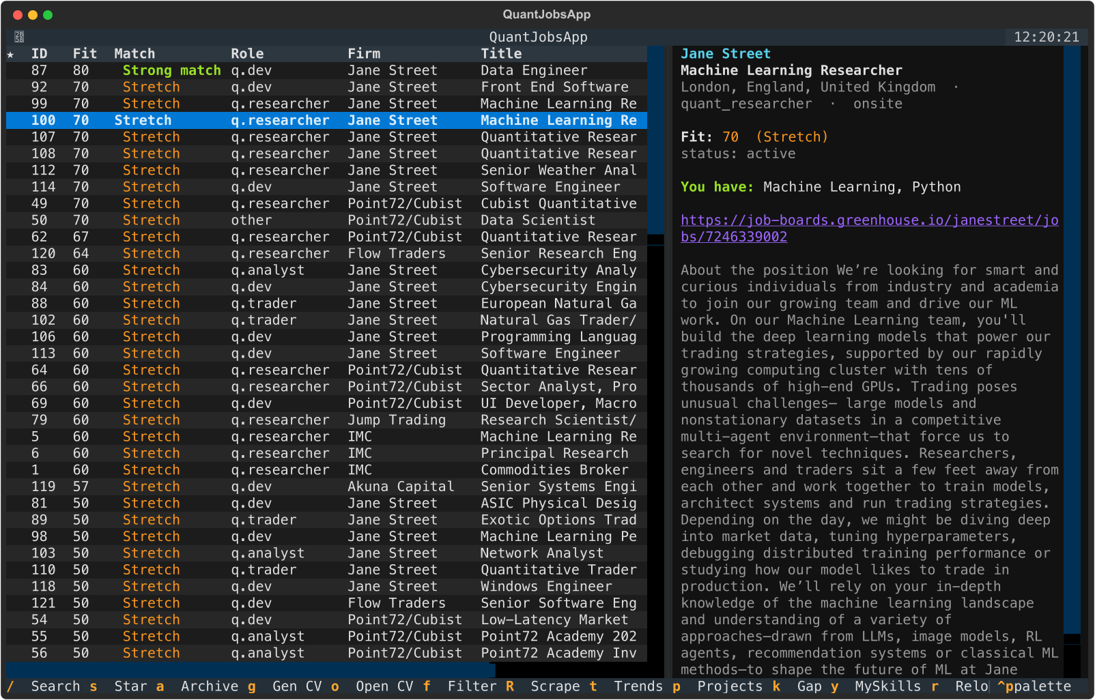1095x700 pixels.
Task: Select row 56 Point72 Academy Inv
Action: click(x=326, y=653)
